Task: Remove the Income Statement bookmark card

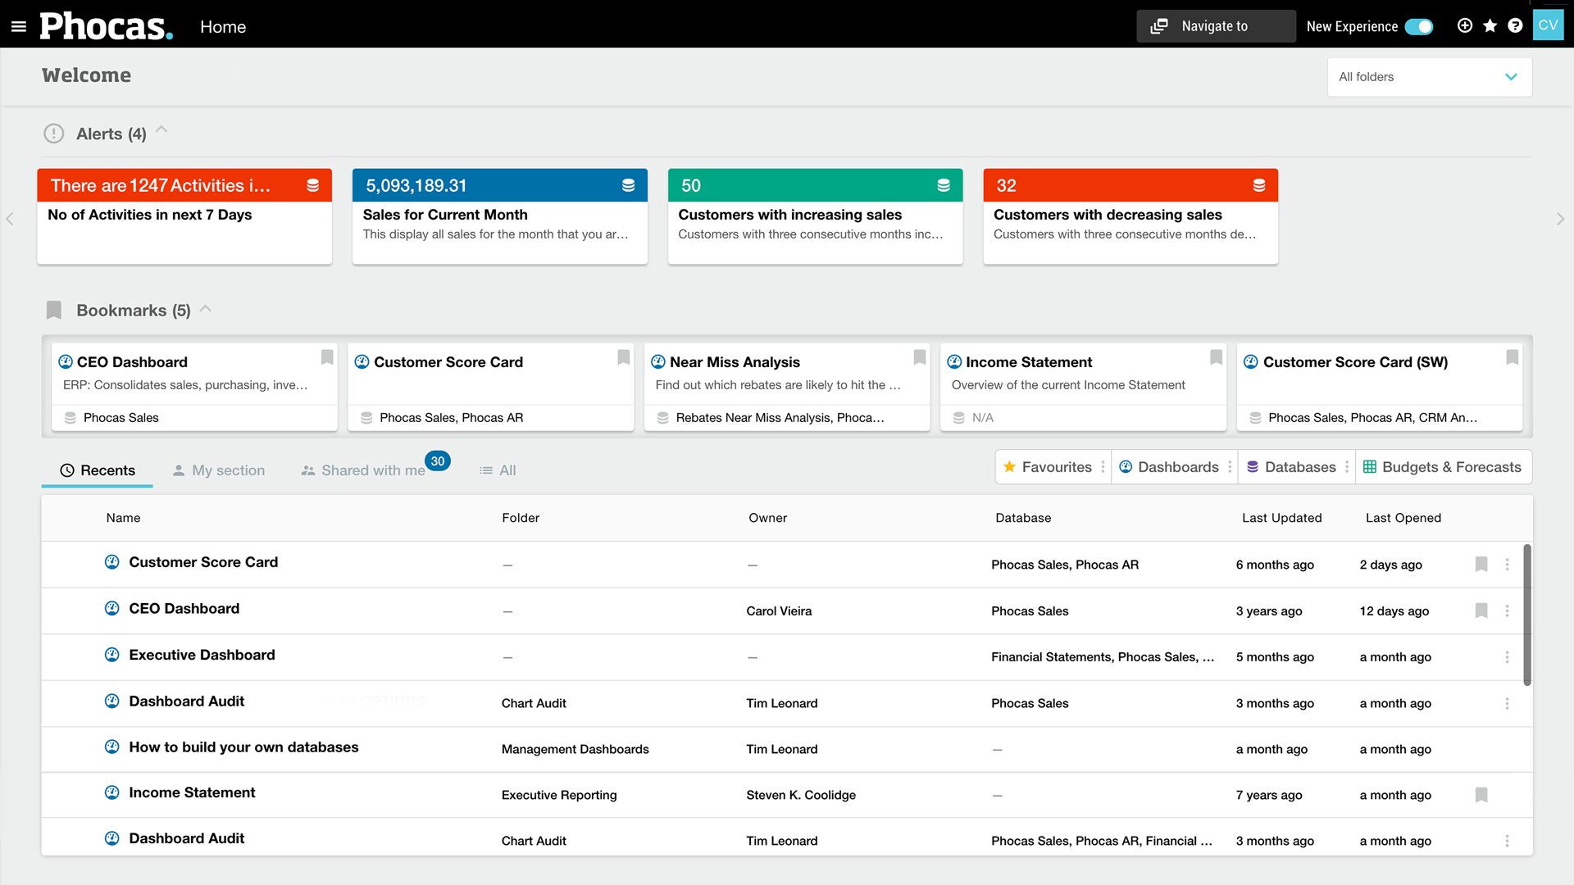Action: tap(1215, 357)
